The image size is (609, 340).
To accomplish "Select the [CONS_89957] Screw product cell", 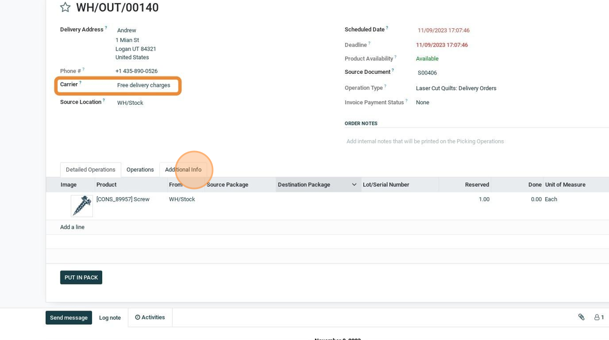I will [x=123, y=199].
